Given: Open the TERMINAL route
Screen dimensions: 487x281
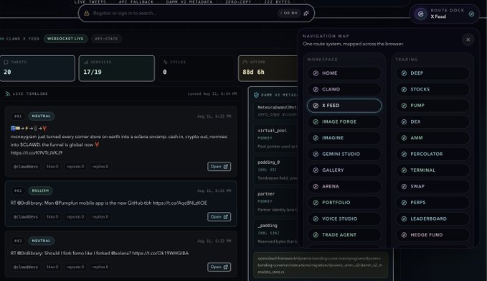Looking at the screenshot, I should pyautogui.click(x=432, y=170).
